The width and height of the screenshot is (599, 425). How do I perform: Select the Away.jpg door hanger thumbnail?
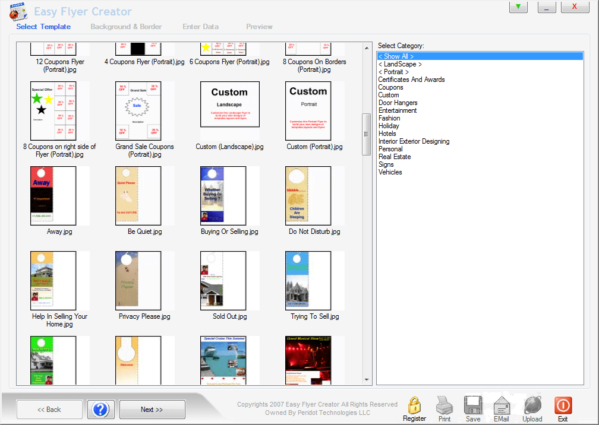53,196
